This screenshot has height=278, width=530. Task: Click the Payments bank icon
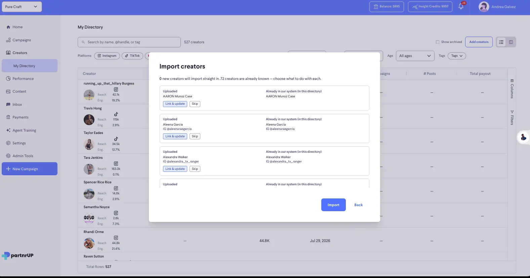click(8, 117)
